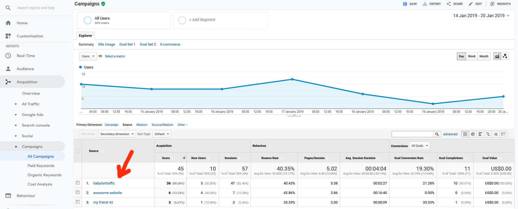Expand the All Traffic section
Screen dimensions: 518x209
coord(16,104)
